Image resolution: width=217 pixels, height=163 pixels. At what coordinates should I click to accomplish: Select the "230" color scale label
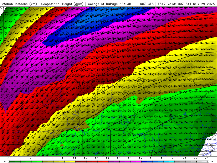[x=208, y=158]
